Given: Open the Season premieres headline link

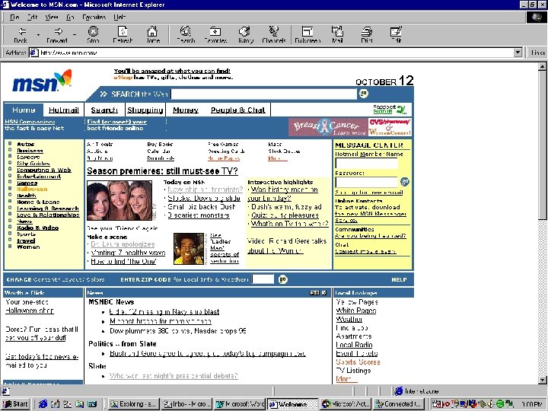Looking at the screenshot, I should tap(162, 171).
